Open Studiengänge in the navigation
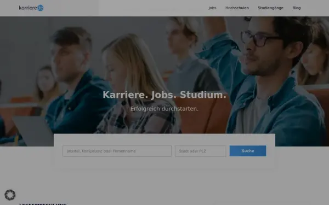The image size is (329, 205). [270, 8]
